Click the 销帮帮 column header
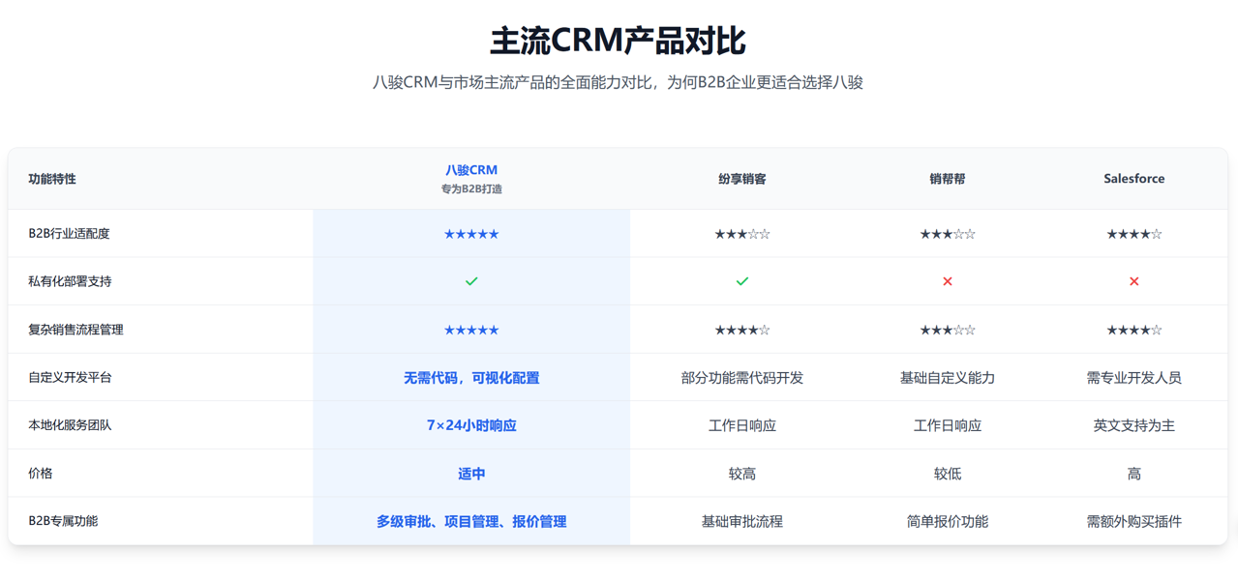1238x578 pixels. [947, 179]
